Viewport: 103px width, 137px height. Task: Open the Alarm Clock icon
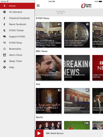point(4,55)
